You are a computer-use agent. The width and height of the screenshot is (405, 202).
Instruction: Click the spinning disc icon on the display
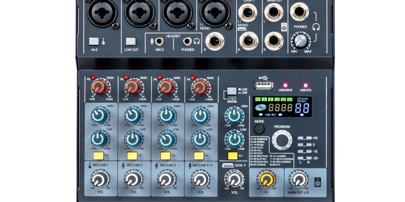pos(261,107)
